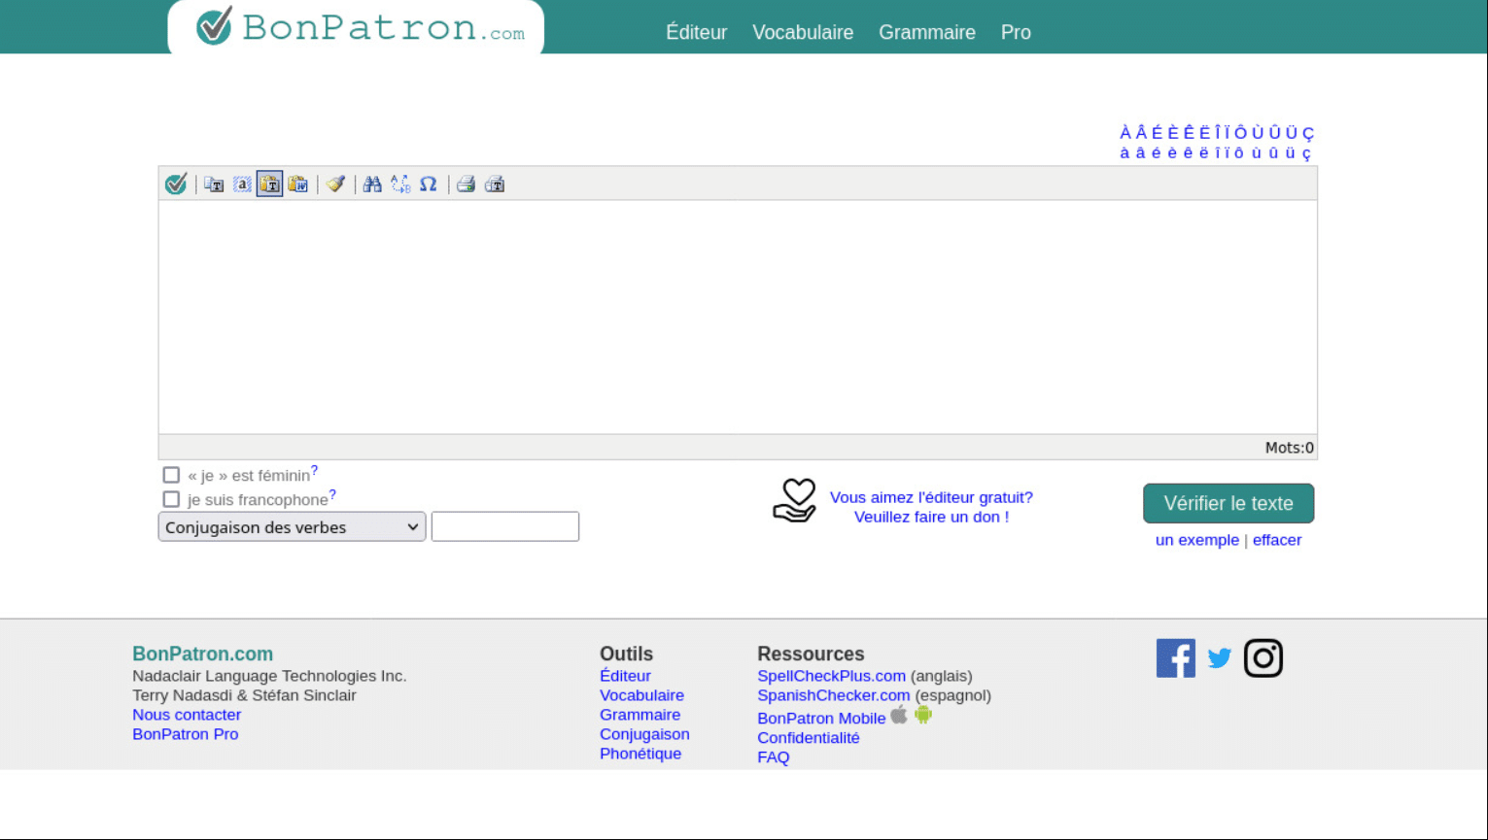Click the Vérifier le texte button

point(1228,503)
